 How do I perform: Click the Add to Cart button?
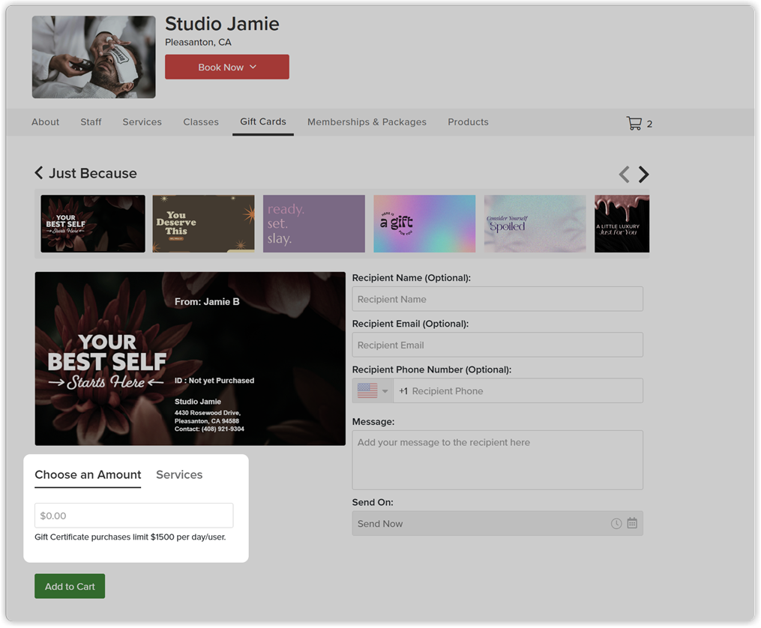(70, 586)
